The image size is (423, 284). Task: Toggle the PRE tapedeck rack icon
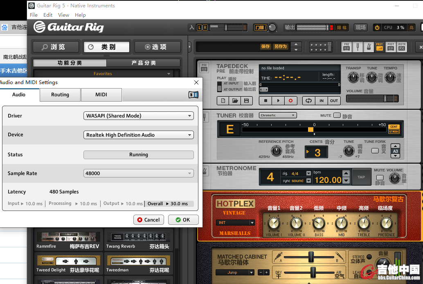[x=346, y=47]
